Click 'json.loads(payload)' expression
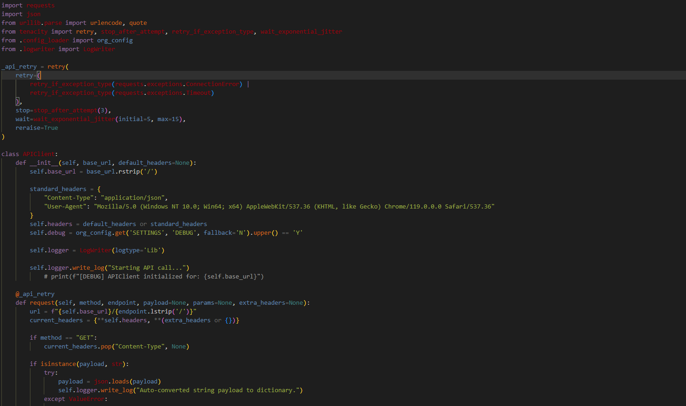The width and height of the screenshot is (686, 406). pyautogui.click(x=127, y=382)
